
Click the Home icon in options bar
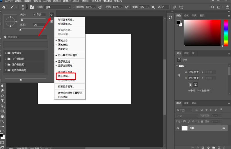(4, 7)
